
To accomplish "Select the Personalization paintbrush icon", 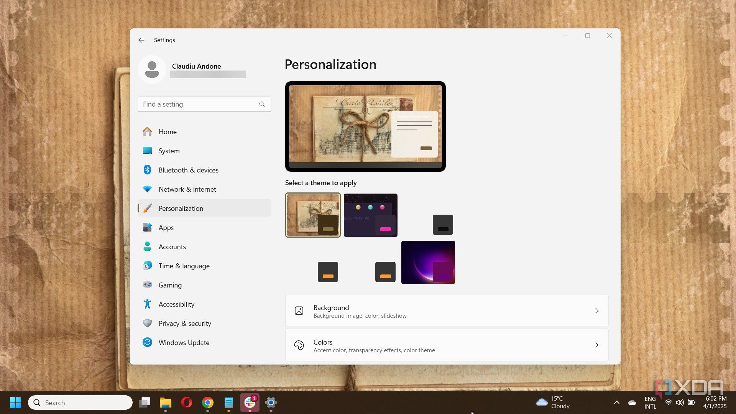I will click(147, 208).
